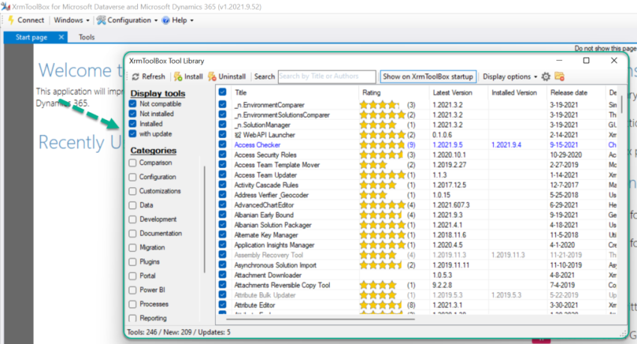Uncheck the Not compatible filter

133,104
